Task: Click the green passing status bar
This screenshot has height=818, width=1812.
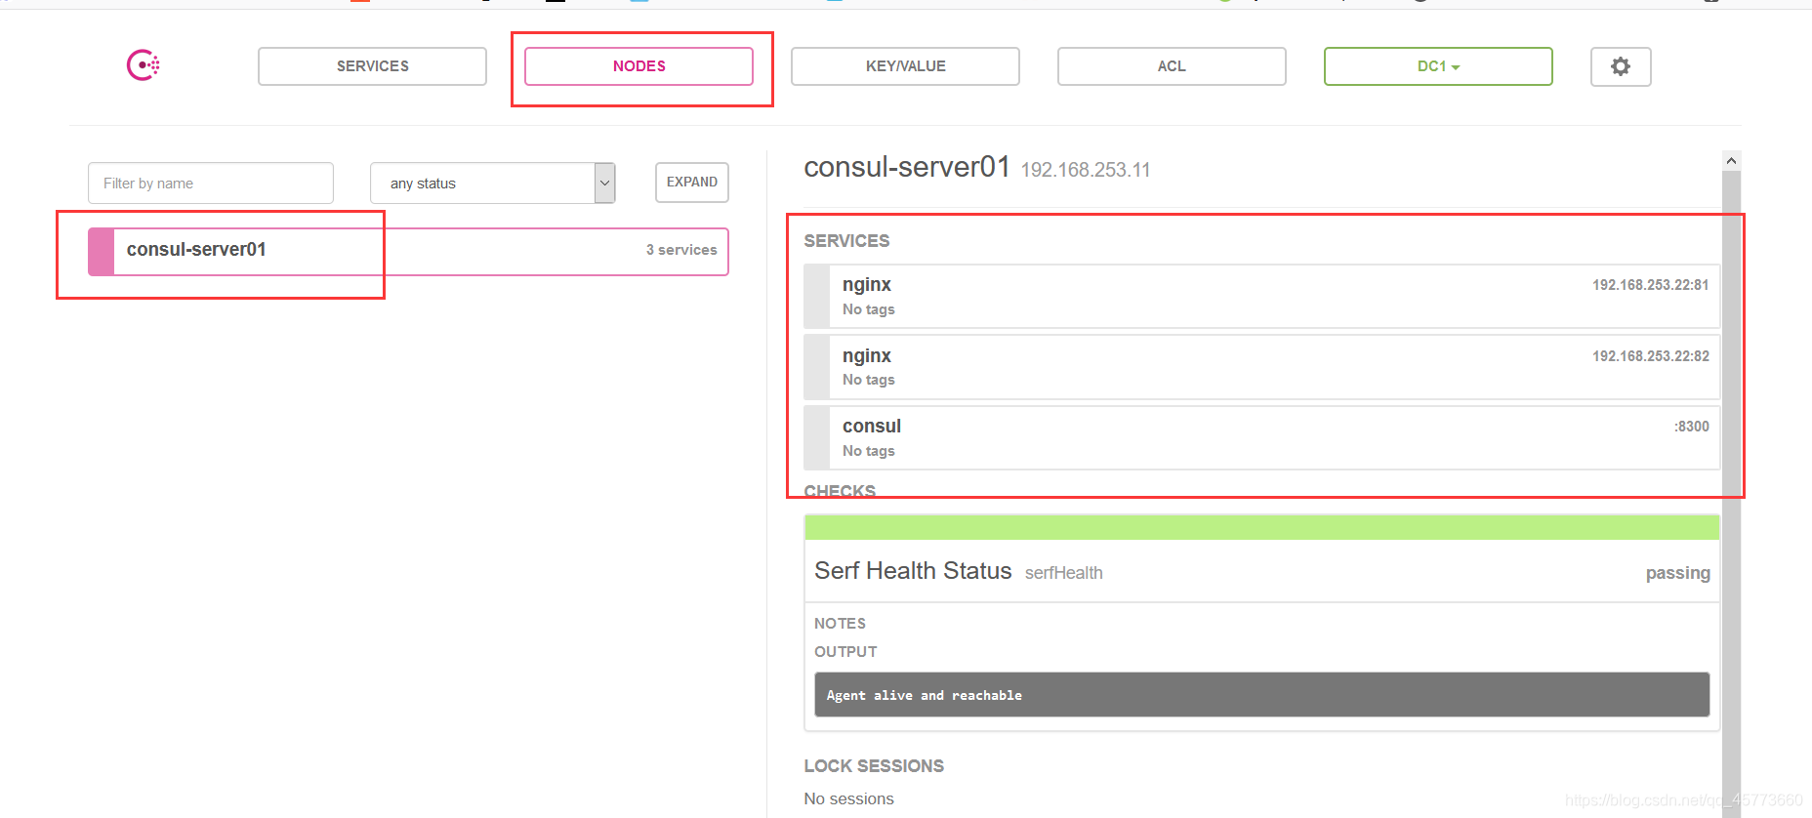Action: [1261, 527]
